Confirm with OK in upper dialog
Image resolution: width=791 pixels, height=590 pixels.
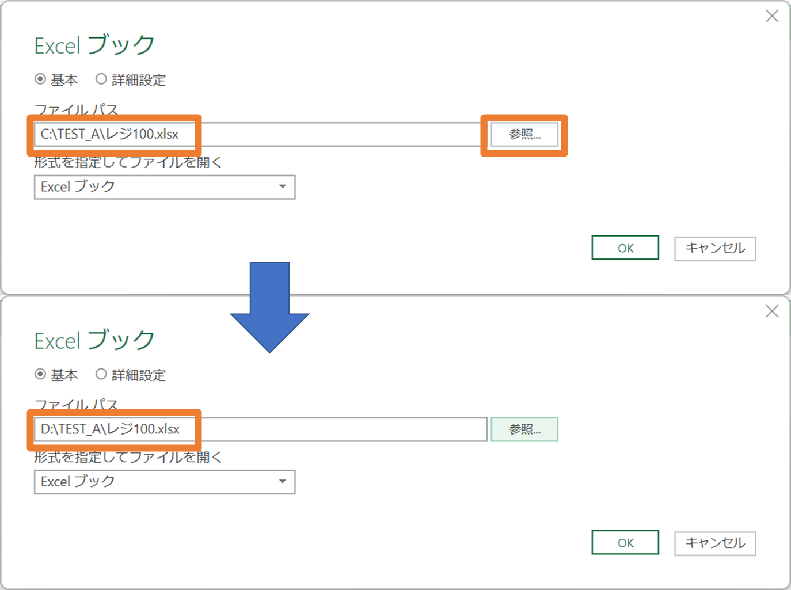point(625,248)
